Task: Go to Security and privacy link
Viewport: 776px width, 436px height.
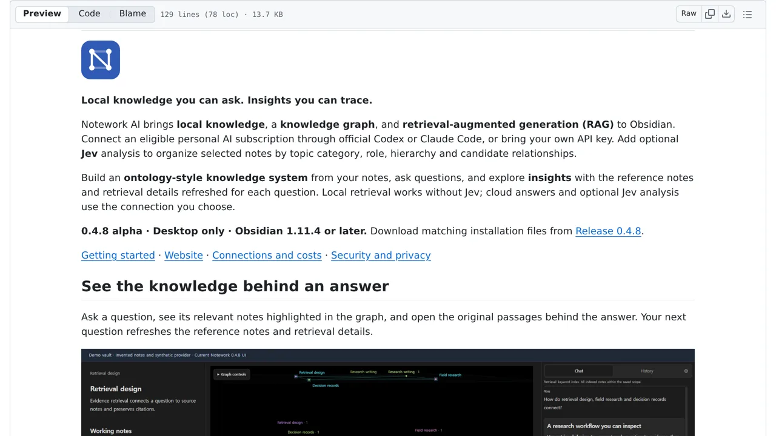Action: [x=381, y=256]
